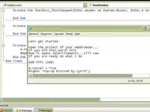The image size is (150, 112).
Task: Click the Kladblok notepad title bar icon
Action: pos(30,29)
